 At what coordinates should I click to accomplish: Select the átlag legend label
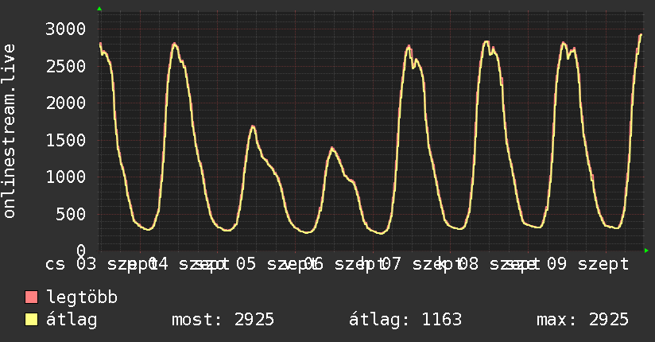coord(72,320)
